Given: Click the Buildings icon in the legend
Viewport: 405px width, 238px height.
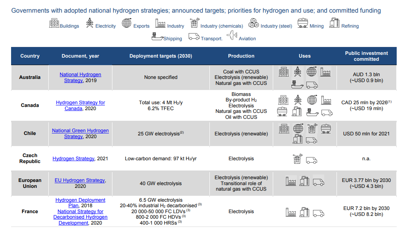Looking at the screenshot, I should coord(54,23).
